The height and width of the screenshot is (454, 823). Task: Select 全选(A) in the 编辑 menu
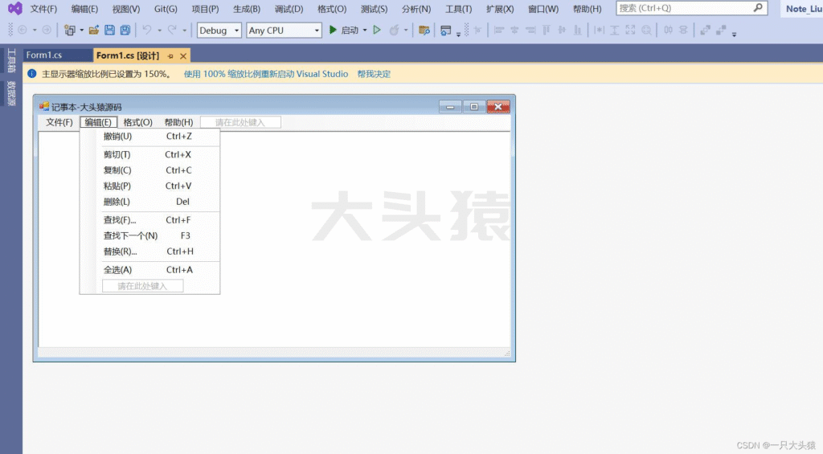(x=117, y=270)
